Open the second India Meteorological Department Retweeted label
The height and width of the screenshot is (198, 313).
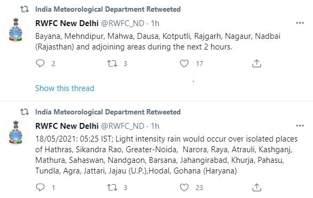click(x=108, y=112)
